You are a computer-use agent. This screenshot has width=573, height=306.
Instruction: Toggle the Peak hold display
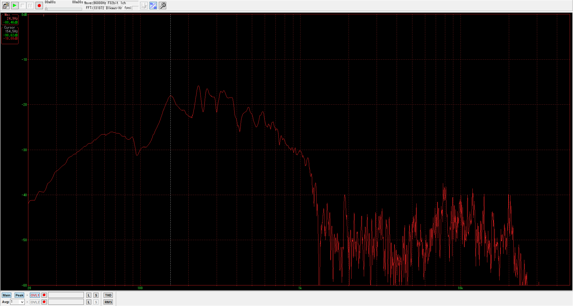point(19,295)
